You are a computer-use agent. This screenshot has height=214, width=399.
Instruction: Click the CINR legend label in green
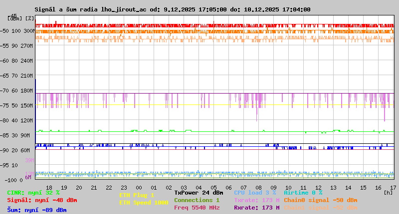[33, 193]
